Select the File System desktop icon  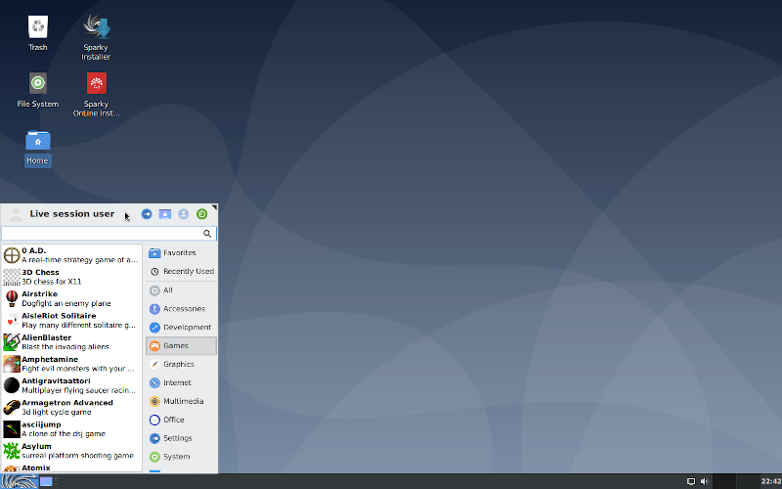[x=38, y=90]
